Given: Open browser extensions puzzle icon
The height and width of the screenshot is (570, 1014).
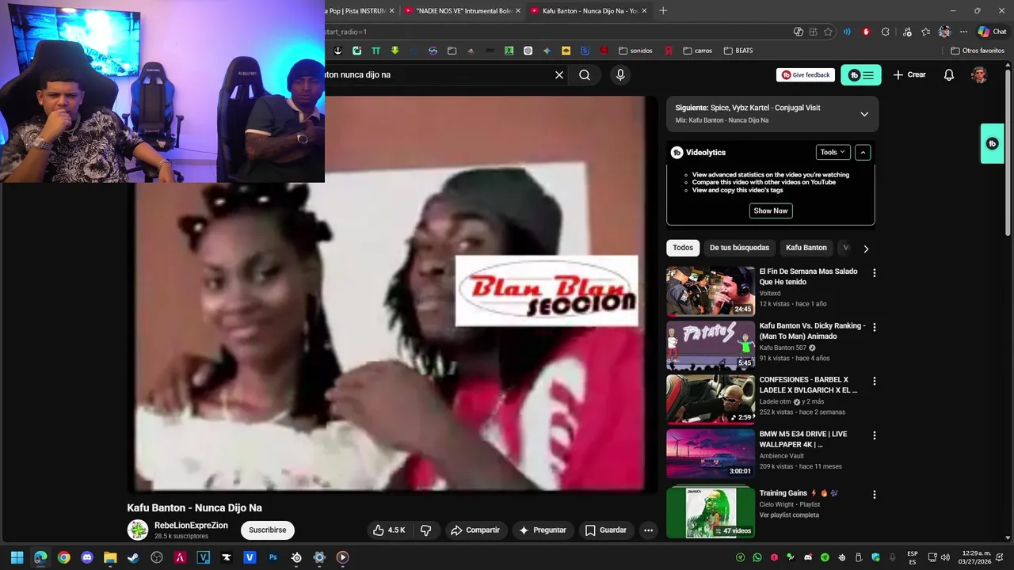Looking at the screenshot, I should (886, 32).
